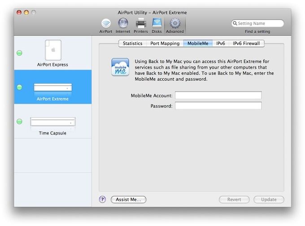305x226 pixels.
Task: Click the 'Password:' label
Action: [x=161, y=106]
